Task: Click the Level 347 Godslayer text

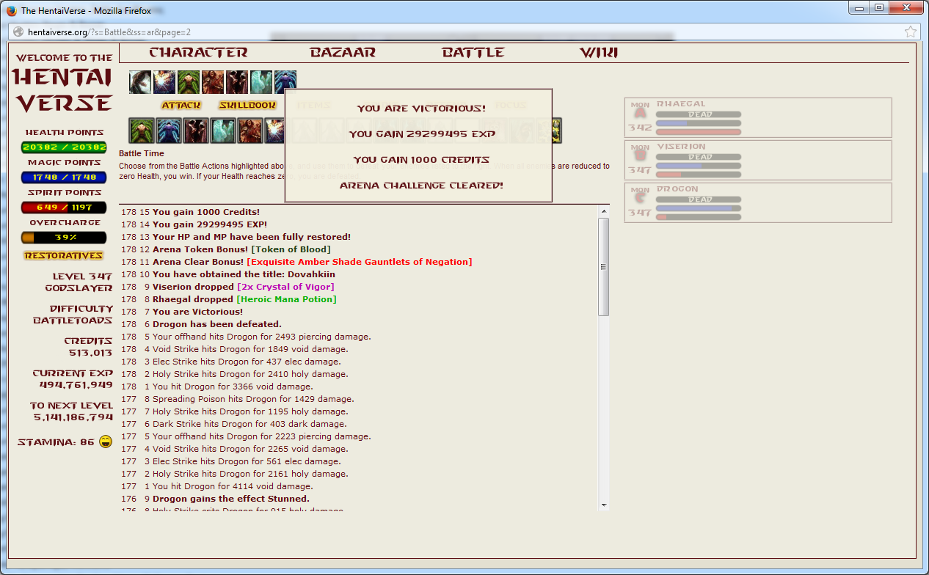Action: (x=79, y=282)
